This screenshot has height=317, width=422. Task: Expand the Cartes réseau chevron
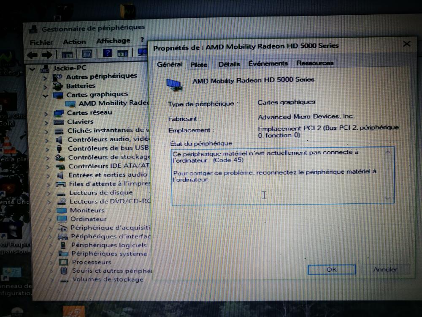pos(46,114)
